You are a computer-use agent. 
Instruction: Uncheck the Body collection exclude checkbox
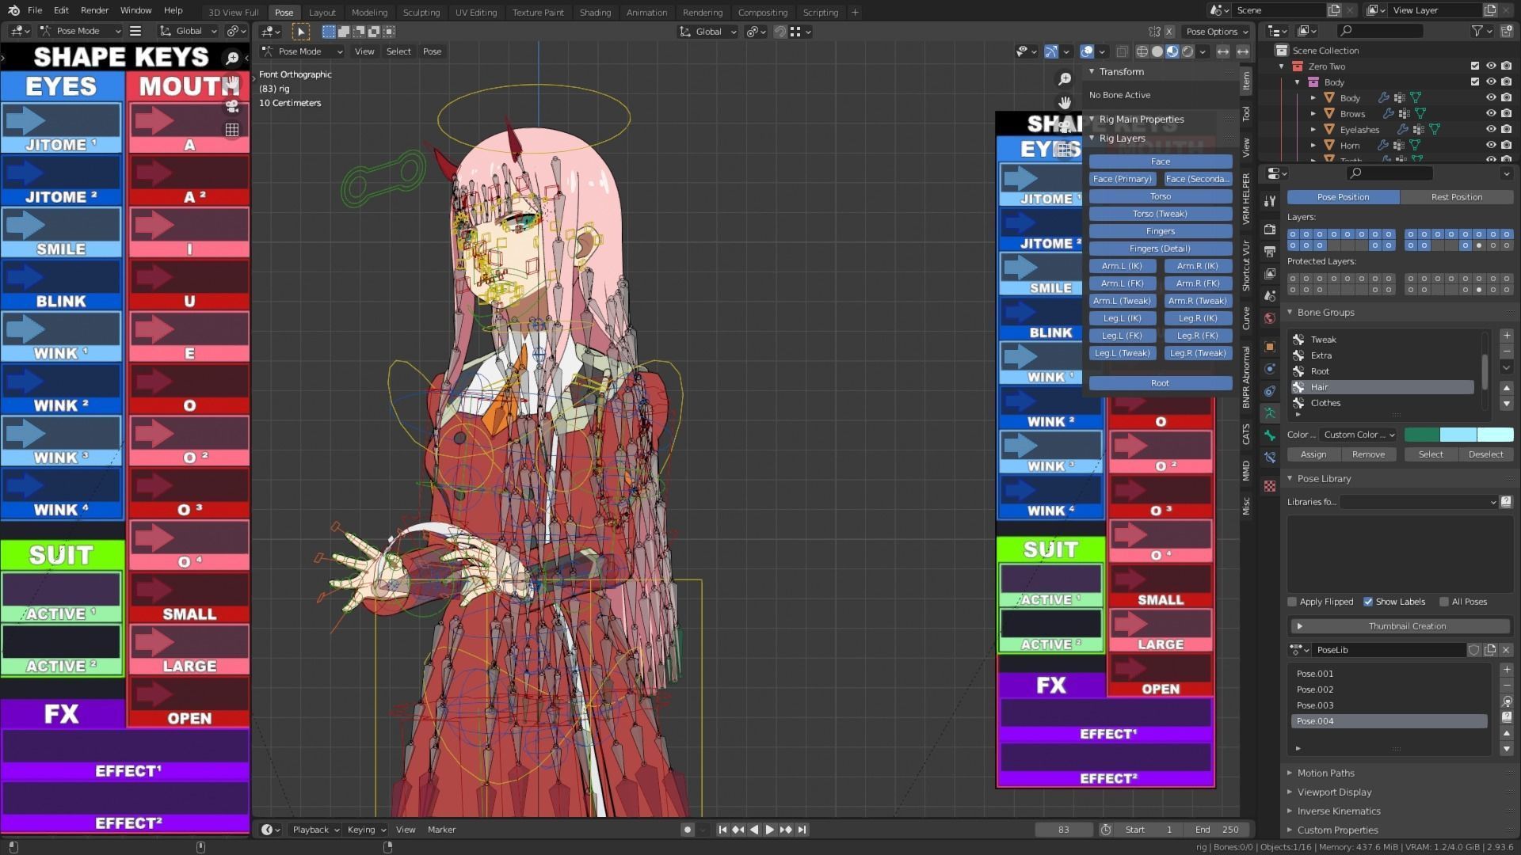pyautogui.click(x=1475, y=82)
